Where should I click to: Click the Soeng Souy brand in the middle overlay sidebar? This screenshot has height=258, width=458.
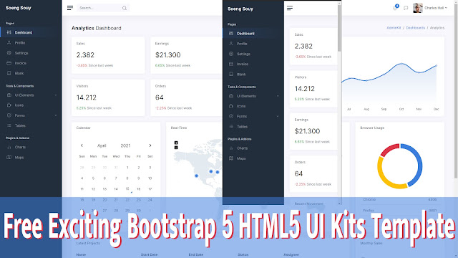point(240,9)
